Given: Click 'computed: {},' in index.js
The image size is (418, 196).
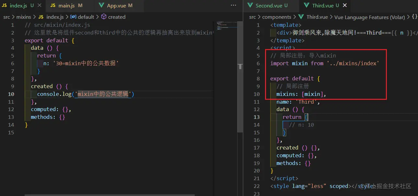Looking at the screenshot, I should coord(51,109).
